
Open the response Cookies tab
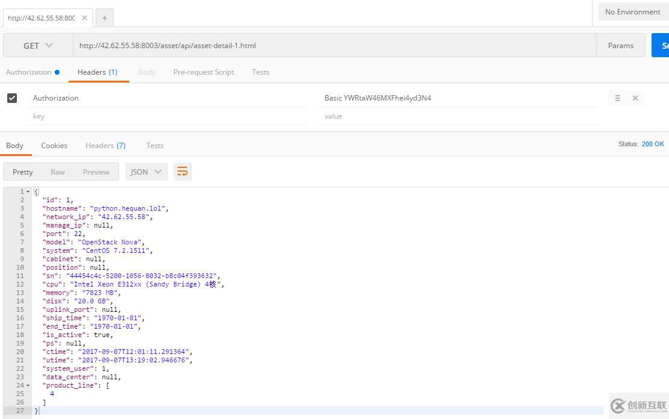coord(54,146)
